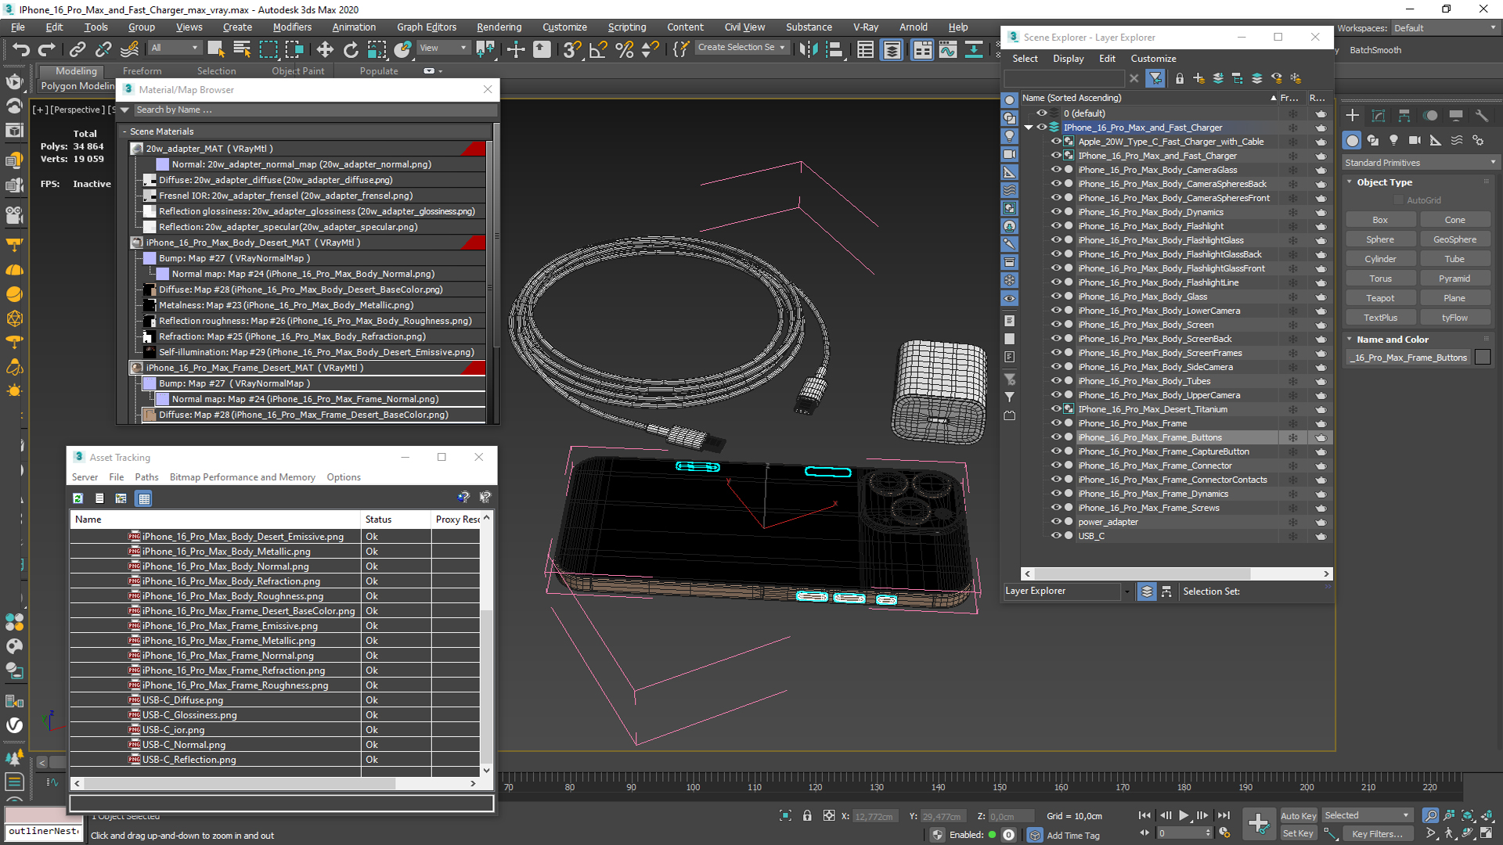Image resolution: width=1503 pixels, height=845 pixels.
Task: Activate the Select and Move tool
Action: [325, 50]
